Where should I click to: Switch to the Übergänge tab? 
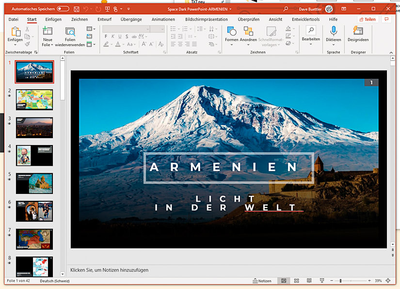(x=131, y=19)
